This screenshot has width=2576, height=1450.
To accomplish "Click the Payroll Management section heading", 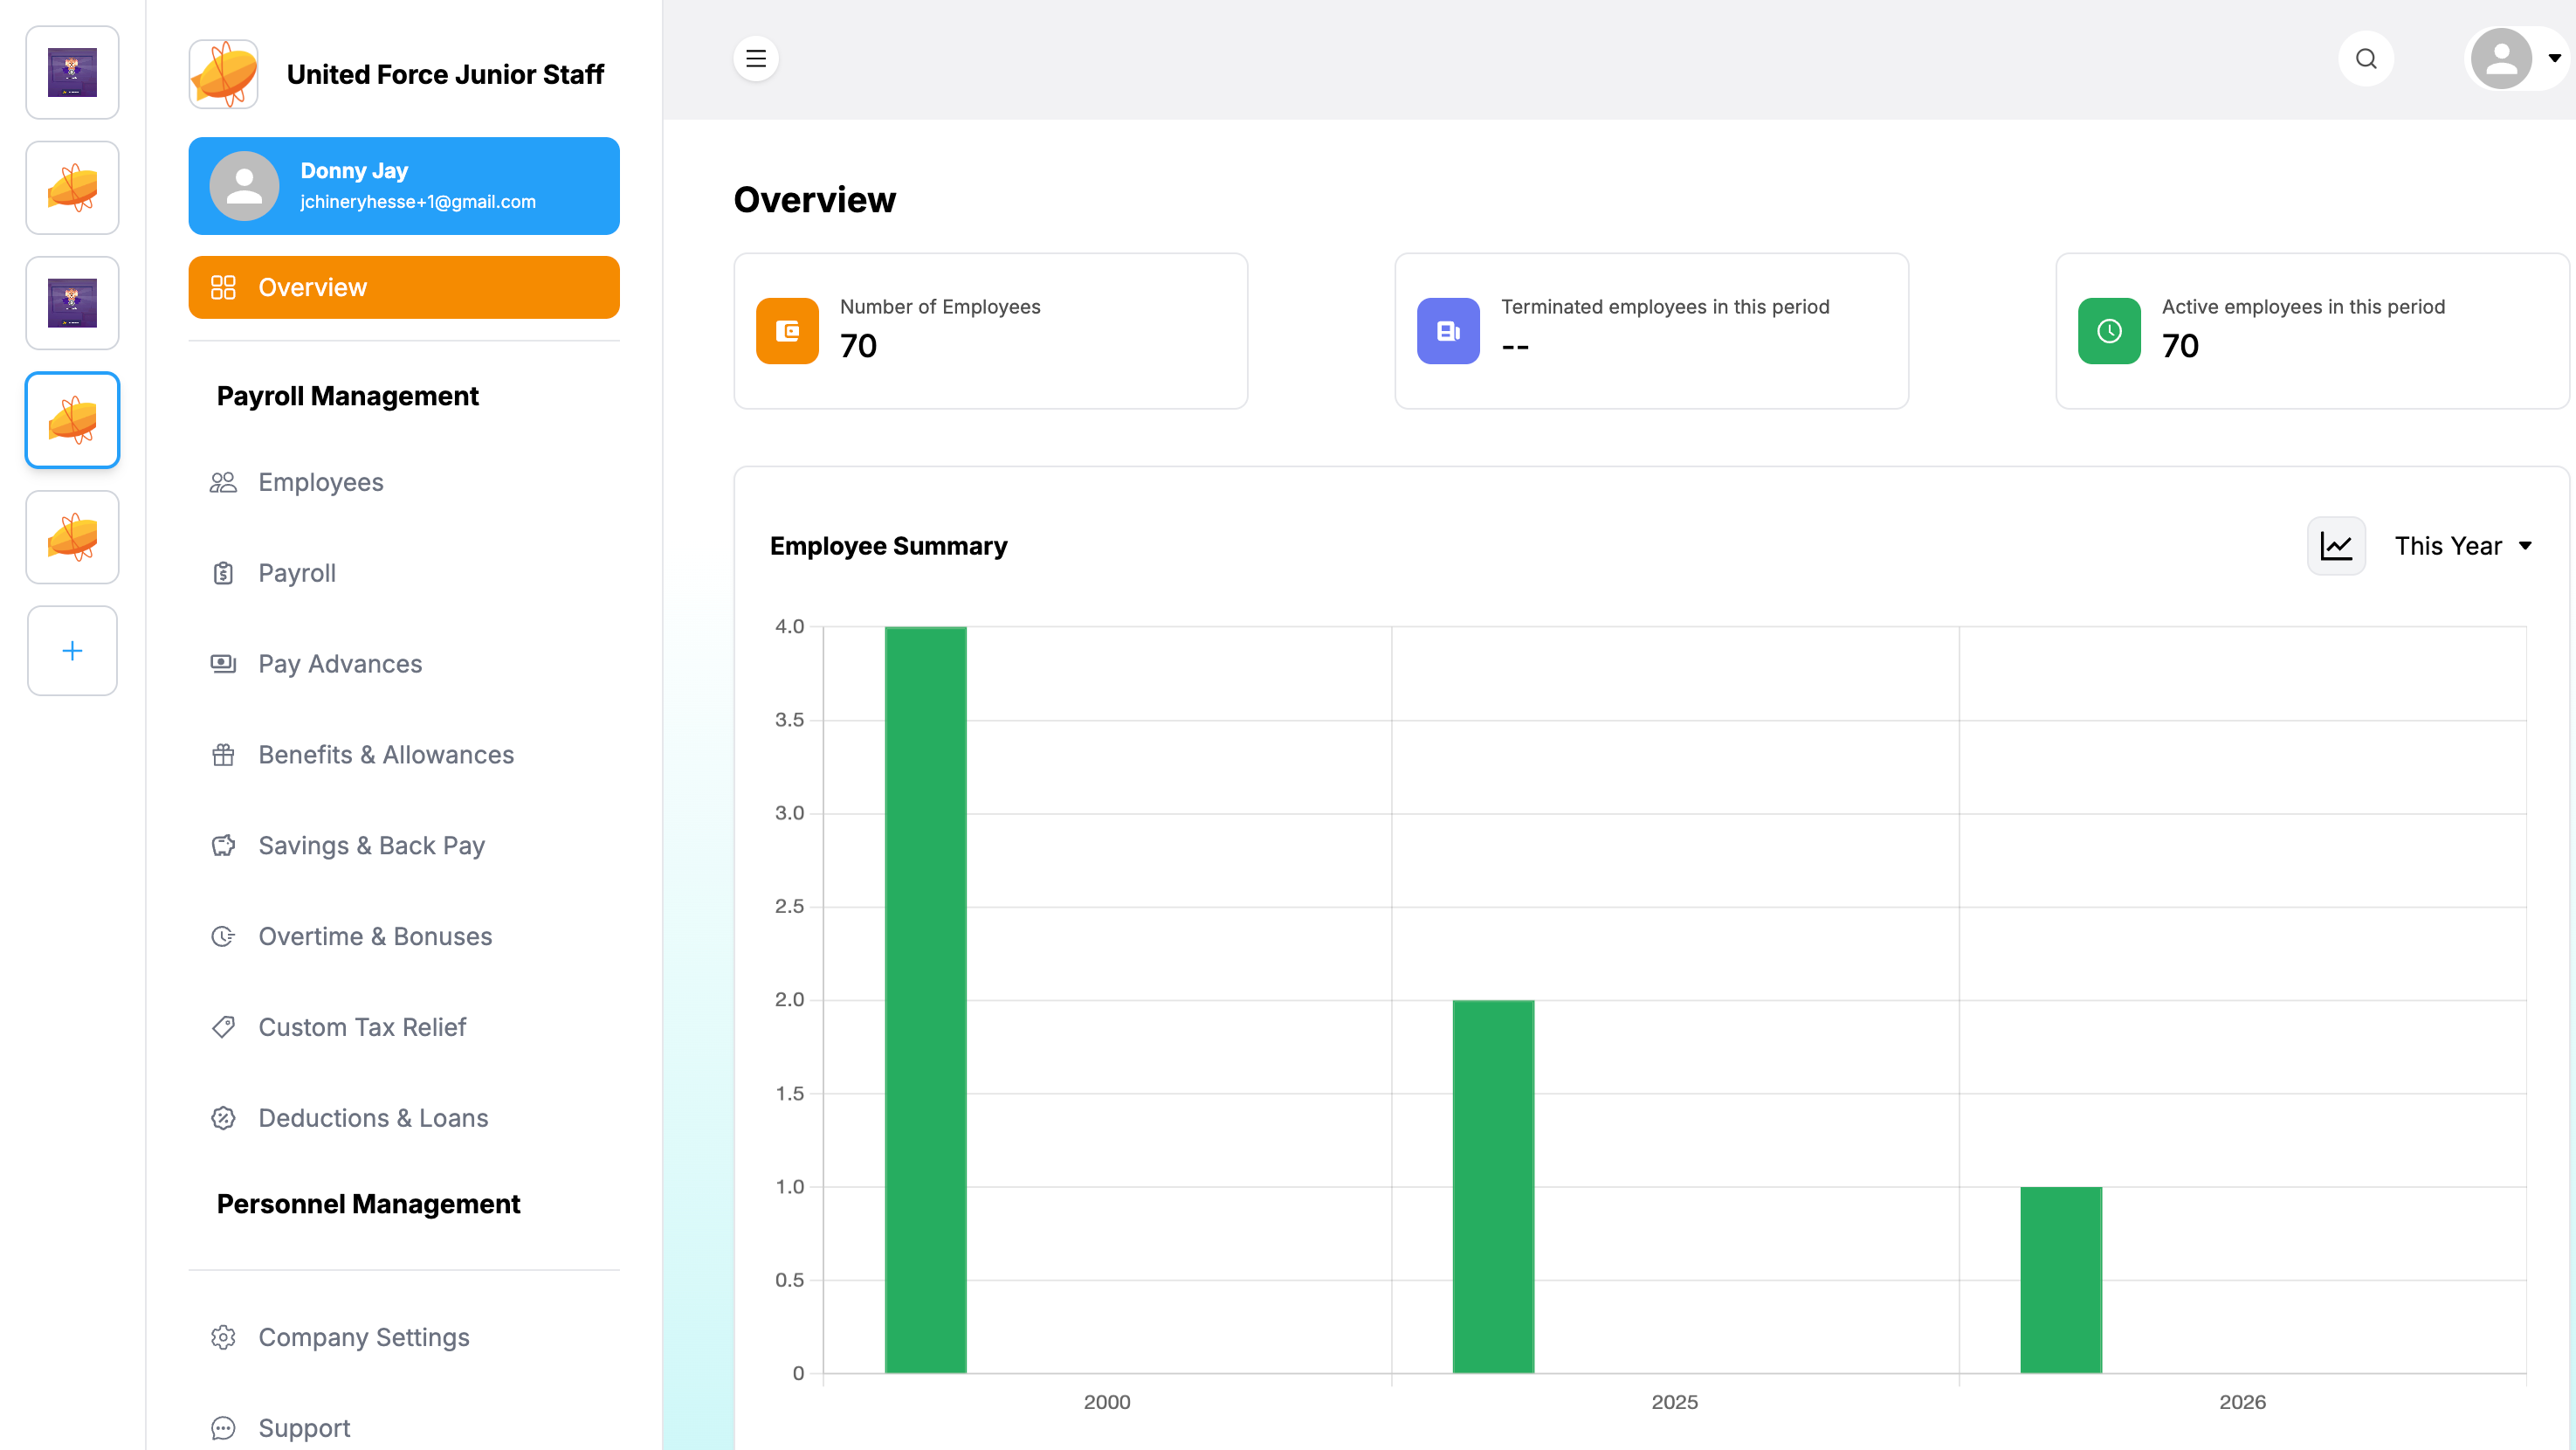I will coord(348,396).
